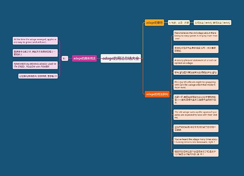Select the 'At the time the adage emerged' node
The image size is (244, 176).
coord(35,41)
